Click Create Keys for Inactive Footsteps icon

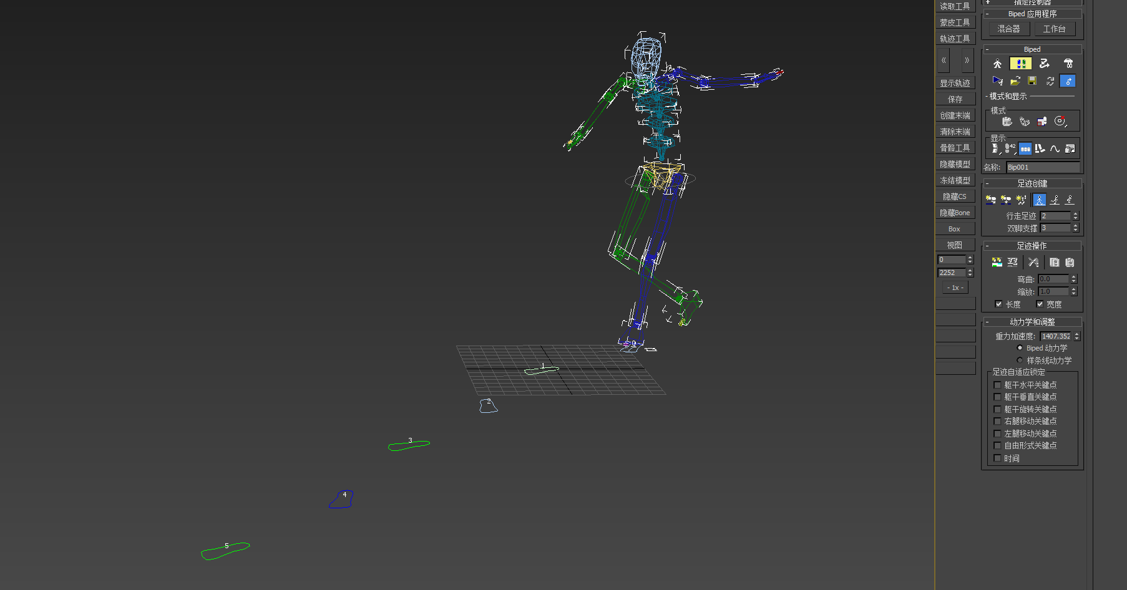tap(997, 263)
